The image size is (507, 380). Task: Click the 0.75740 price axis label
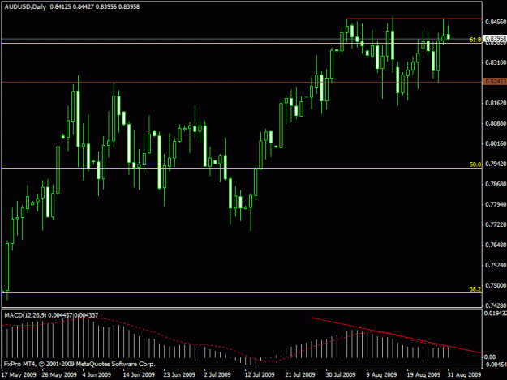[496, 265]
